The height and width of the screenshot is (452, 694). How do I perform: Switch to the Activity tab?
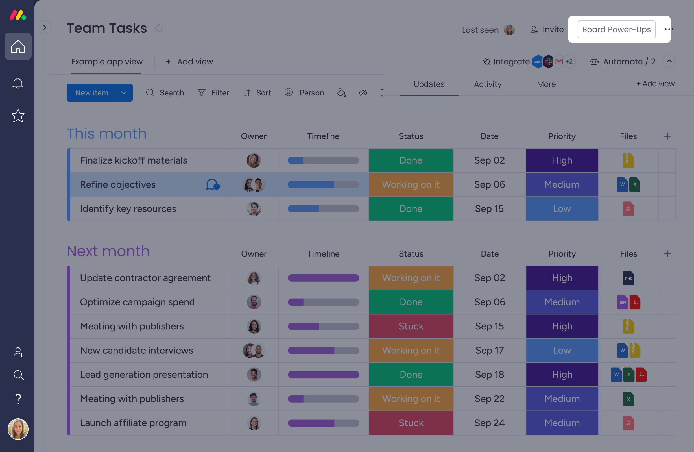(488, 84)
